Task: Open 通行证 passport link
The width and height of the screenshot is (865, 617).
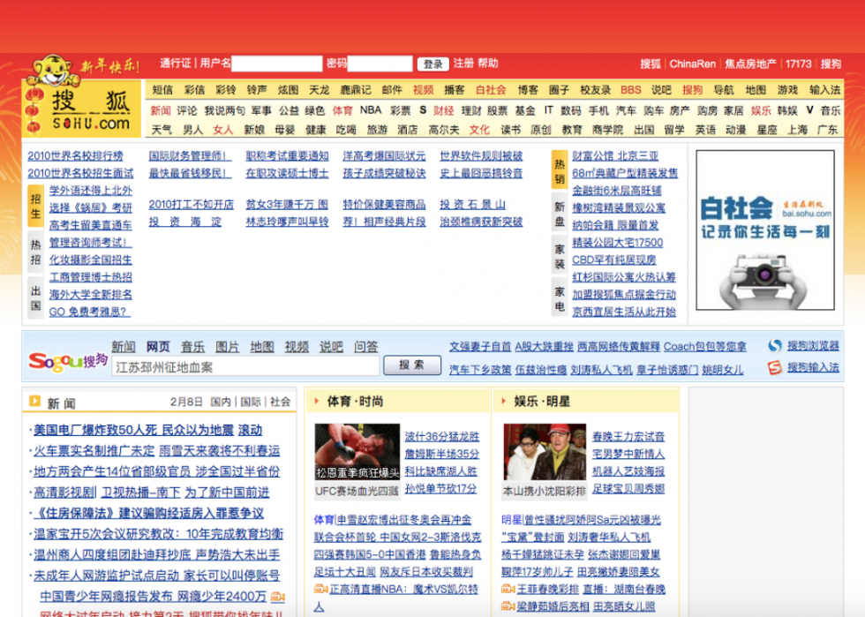Action: [176, 63]
